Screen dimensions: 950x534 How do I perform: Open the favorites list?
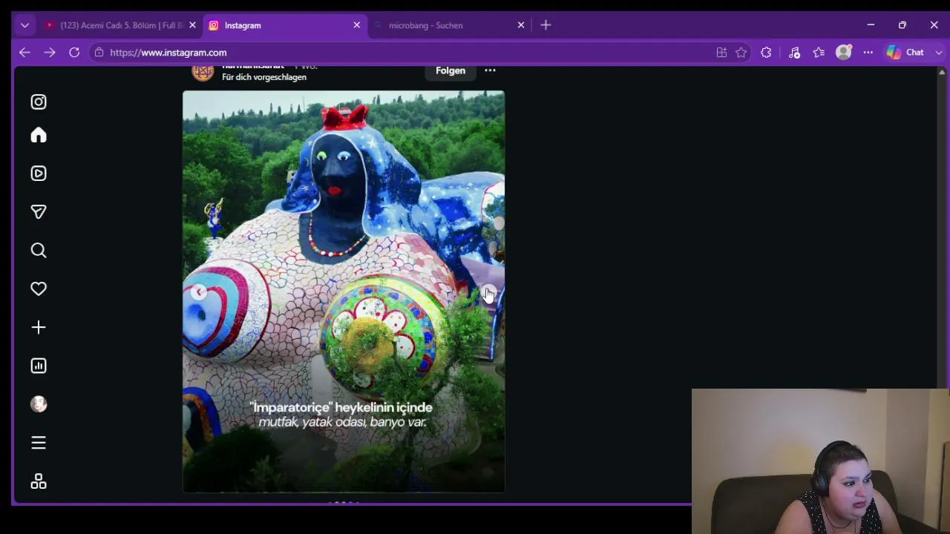(x=819, y=53)
